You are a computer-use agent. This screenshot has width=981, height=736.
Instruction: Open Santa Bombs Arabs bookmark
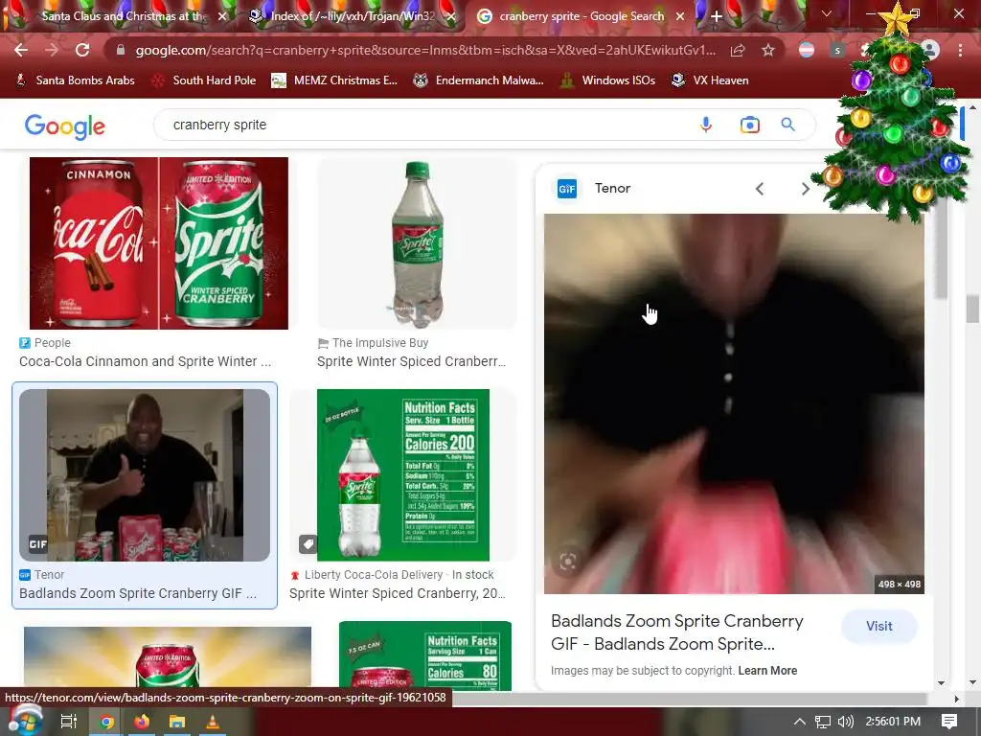[75, 80]
